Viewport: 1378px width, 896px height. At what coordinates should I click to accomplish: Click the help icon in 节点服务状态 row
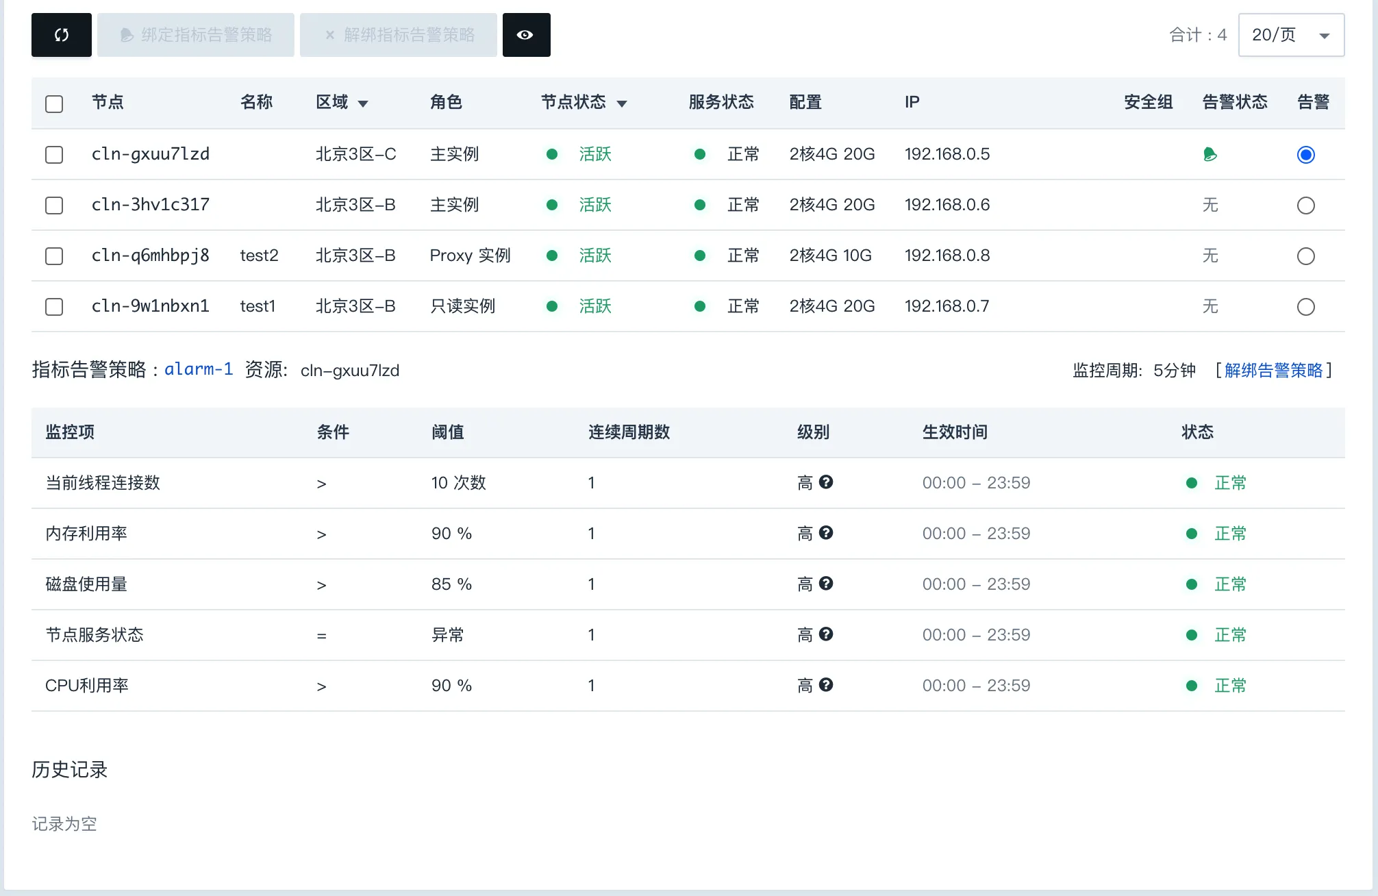click(826, 634)
